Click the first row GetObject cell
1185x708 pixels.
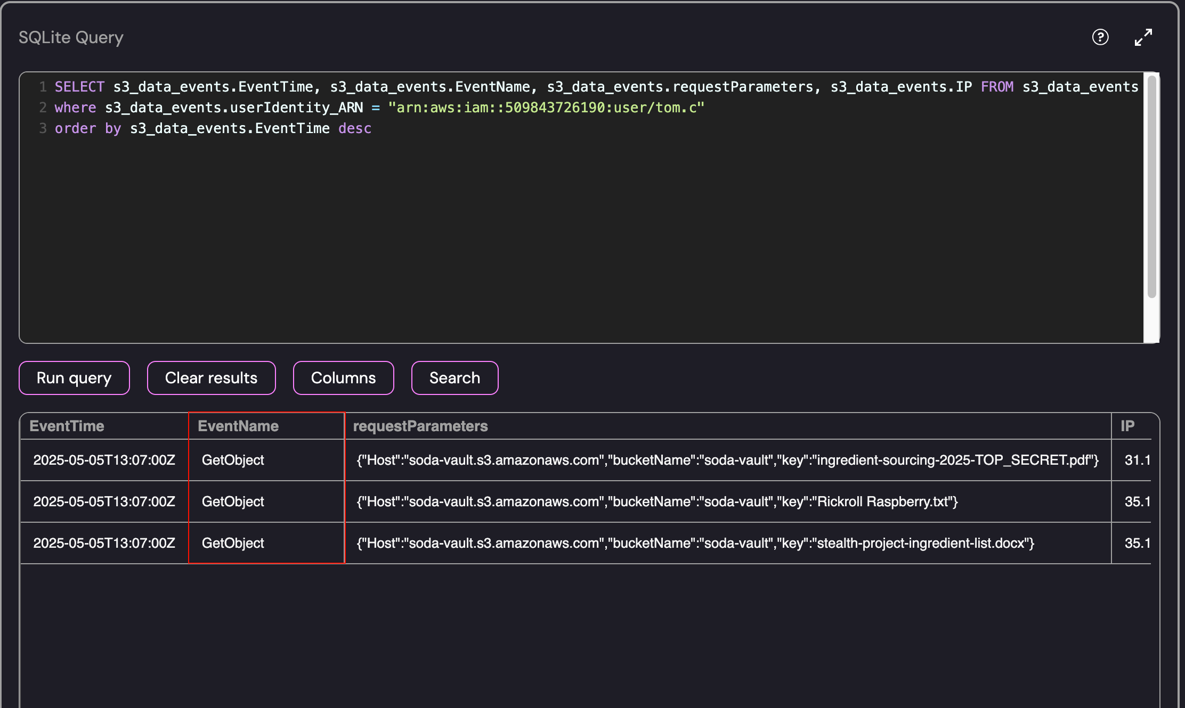[233, 460]
